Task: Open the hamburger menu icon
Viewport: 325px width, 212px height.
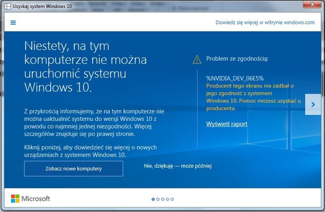Action: coord(13,23)
